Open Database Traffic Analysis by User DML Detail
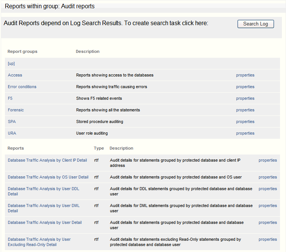The height and width of the screenshot is (252, 286). coord(44,208)
